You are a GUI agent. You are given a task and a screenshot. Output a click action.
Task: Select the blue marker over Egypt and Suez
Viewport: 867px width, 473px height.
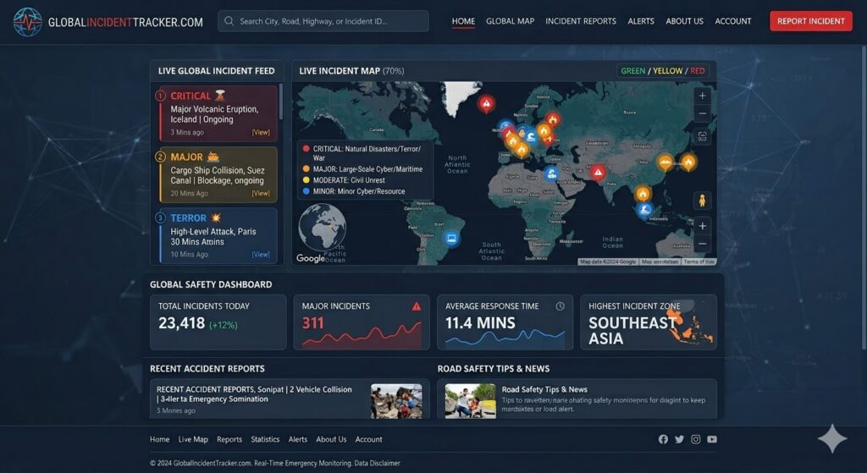point(550,174)
